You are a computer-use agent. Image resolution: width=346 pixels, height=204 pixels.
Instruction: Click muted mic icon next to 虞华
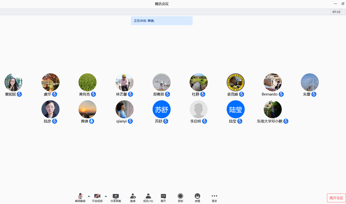coord(54,94)
